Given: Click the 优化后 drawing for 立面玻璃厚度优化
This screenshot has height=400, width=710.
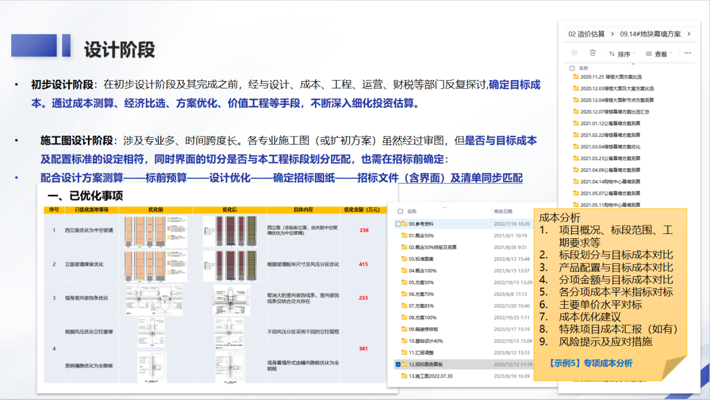Looking at the screenshot, I should point(230,265).
